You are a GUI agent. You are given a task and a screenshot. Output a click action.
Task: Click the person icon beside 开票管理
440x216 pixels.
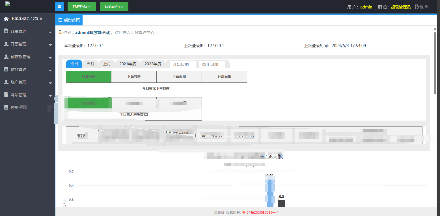point(6,44)
